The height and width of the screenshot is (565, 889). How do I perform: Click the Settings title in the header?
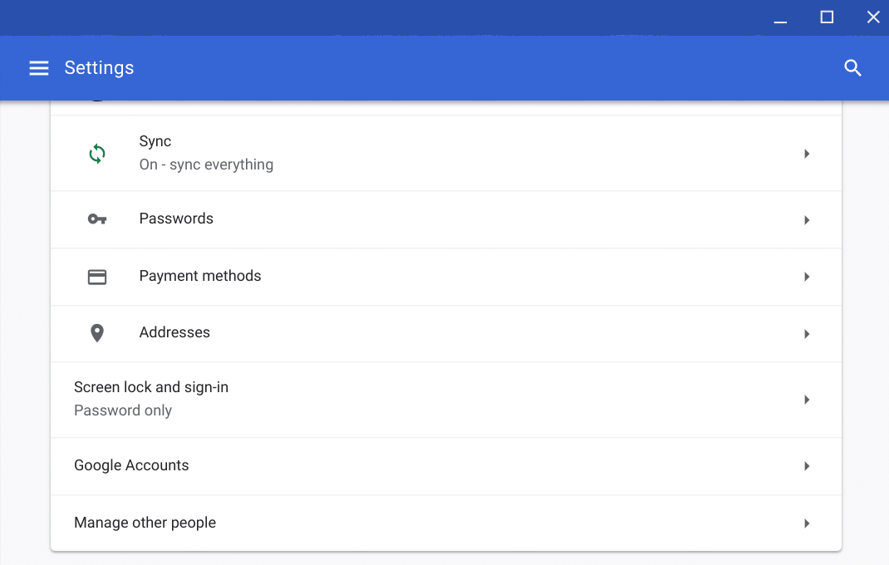pyautogui.click(x=99, y=67)
